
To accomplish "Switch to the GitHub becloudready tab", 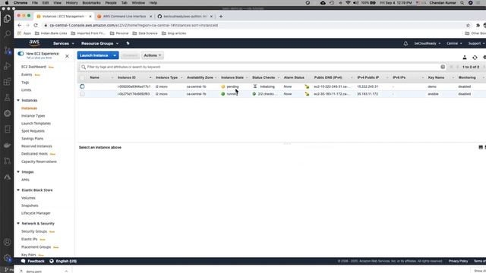I will point(185,16).
